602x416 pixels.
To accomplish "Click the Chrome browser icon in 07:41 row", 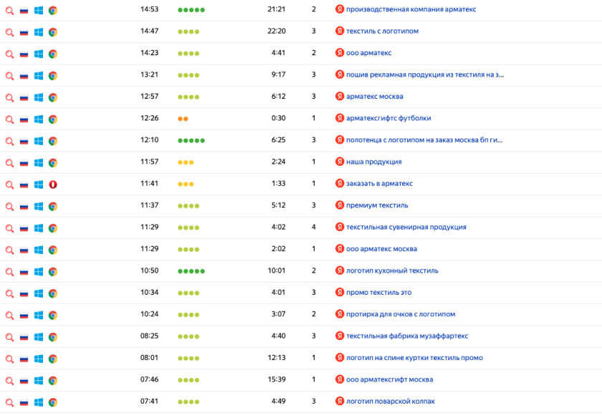I will pyautogui.click(x=53, y=402).
